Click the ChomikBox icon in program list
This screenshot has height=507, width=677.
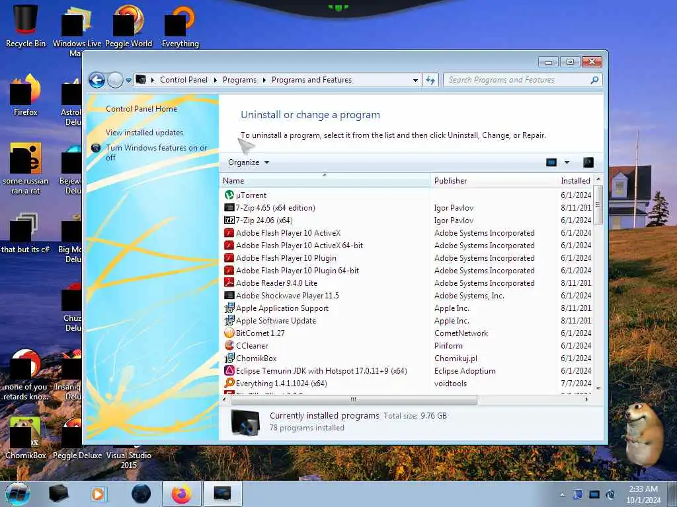229,358
